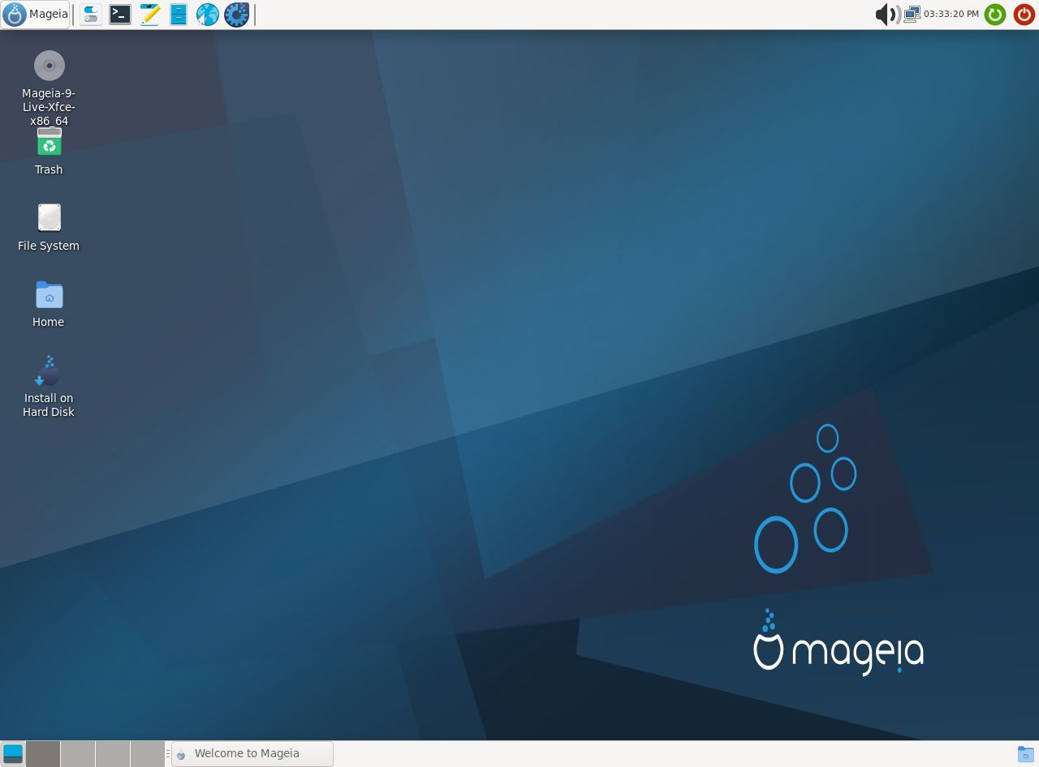Open the Mageia Control Center gear icon

(236, 14)
